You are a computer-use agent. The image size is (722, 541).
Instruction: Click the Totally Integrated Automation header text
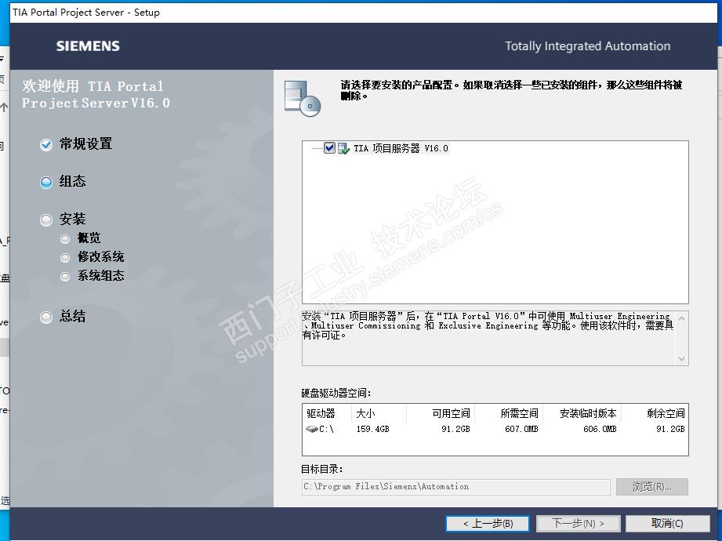pos(587,46)
